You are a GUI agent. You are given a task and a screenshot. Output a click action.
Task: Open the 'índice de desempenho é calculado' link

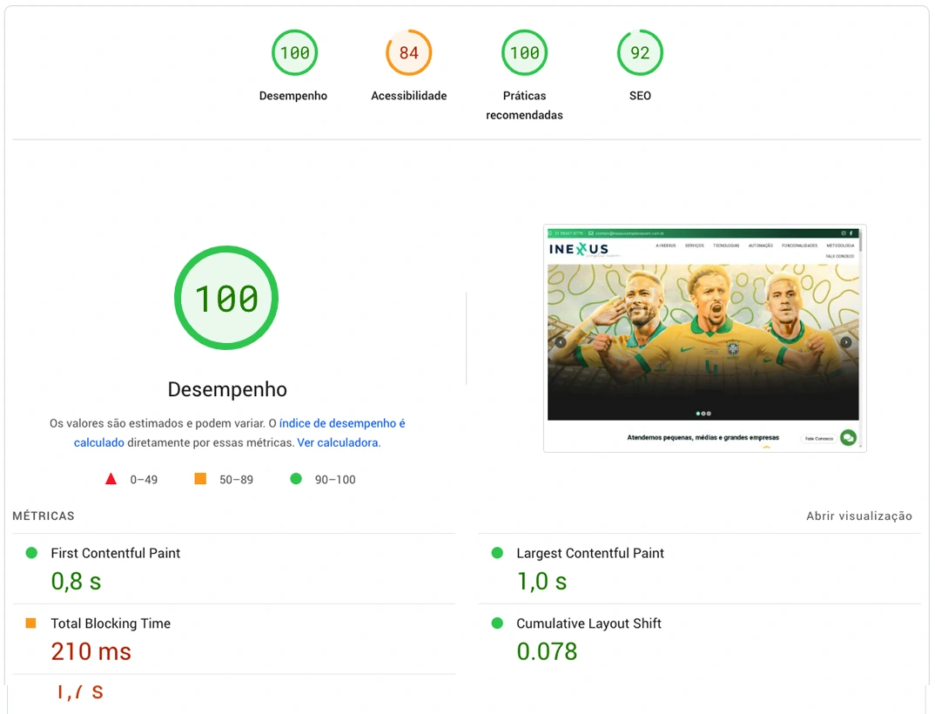[x=342, y=423]
